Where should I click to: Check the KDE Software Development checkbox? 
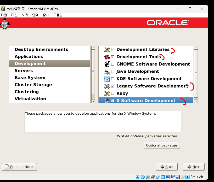112,79
